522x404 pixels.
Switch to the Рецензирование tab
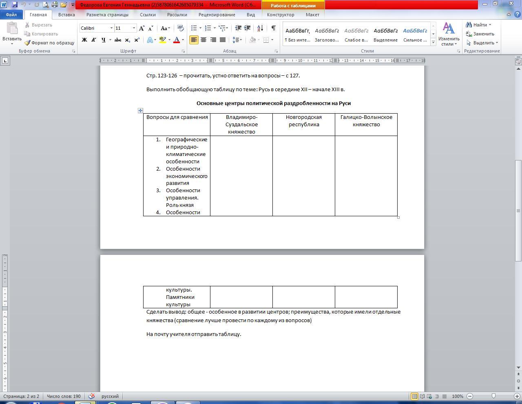[217, 15]
